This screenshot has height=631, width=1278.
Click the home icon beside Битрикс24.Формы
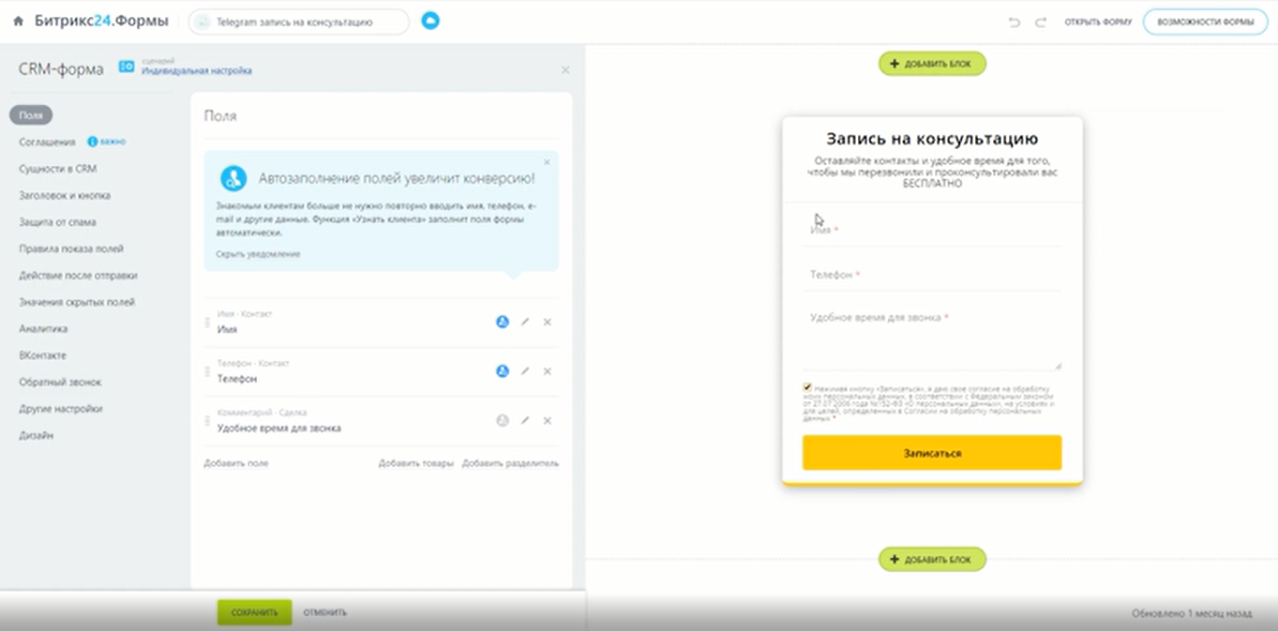[x=18, y=21]
